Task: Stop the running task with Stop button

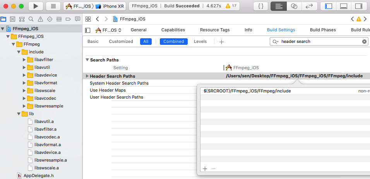Action: coord(53,6)
